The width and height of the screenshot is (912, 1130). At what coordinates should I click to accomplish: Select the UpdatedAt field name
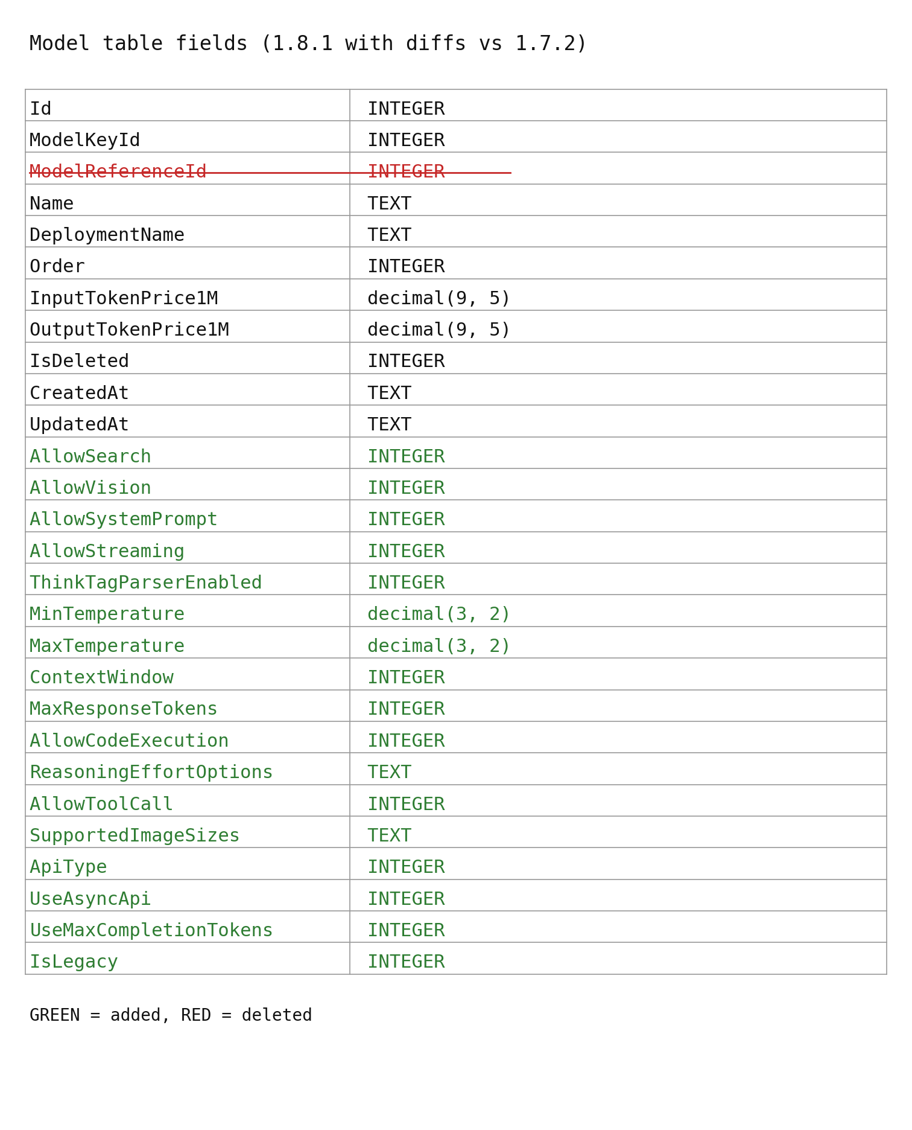point(80,424)
